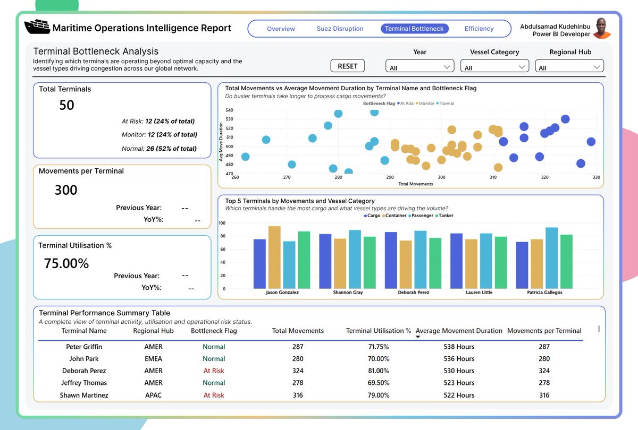638x430 pixels.
Task: Switch to Suez Disruption tab
Action: (x=340, y=29)
